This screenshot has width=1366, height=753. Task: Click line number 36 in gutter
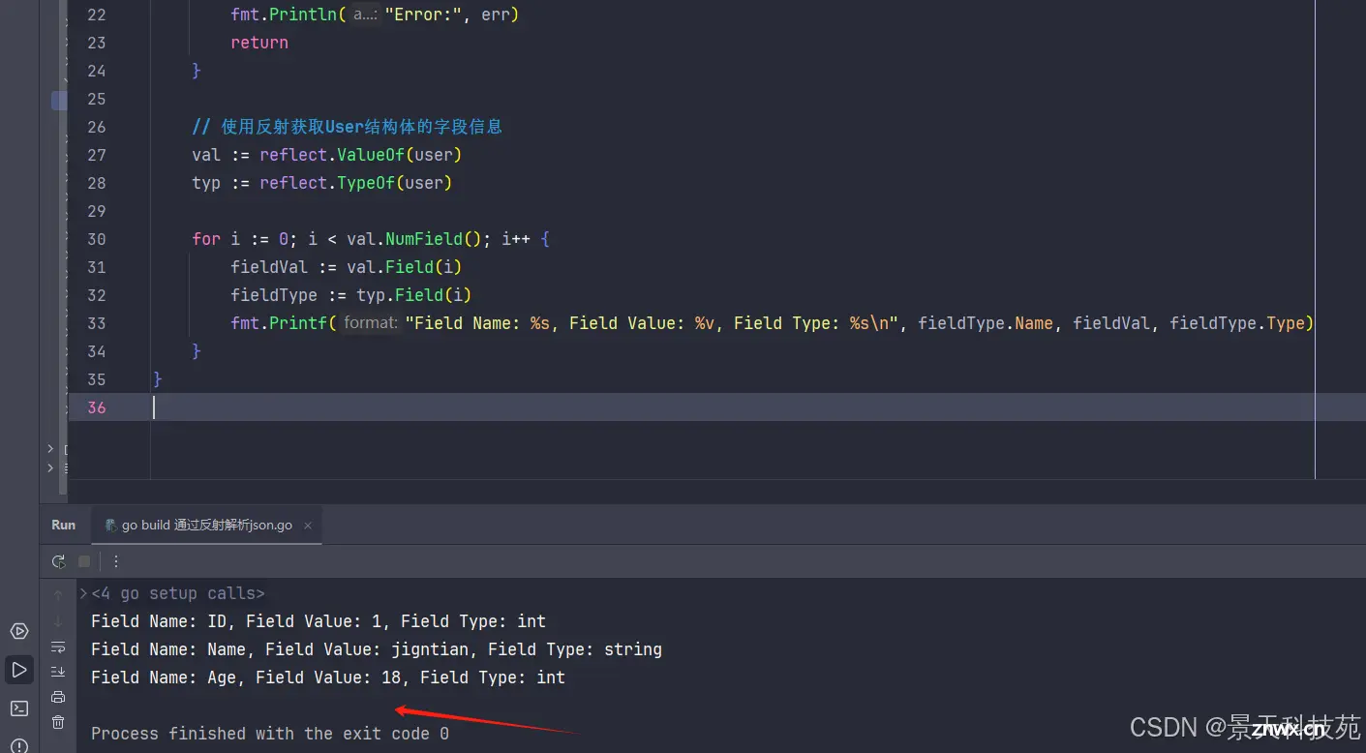pyautogui.click(x=97, y=407)
